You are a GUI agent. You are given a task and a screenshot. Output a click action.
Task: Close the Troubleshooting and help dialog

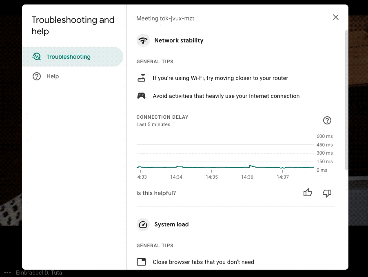point(335,17)
